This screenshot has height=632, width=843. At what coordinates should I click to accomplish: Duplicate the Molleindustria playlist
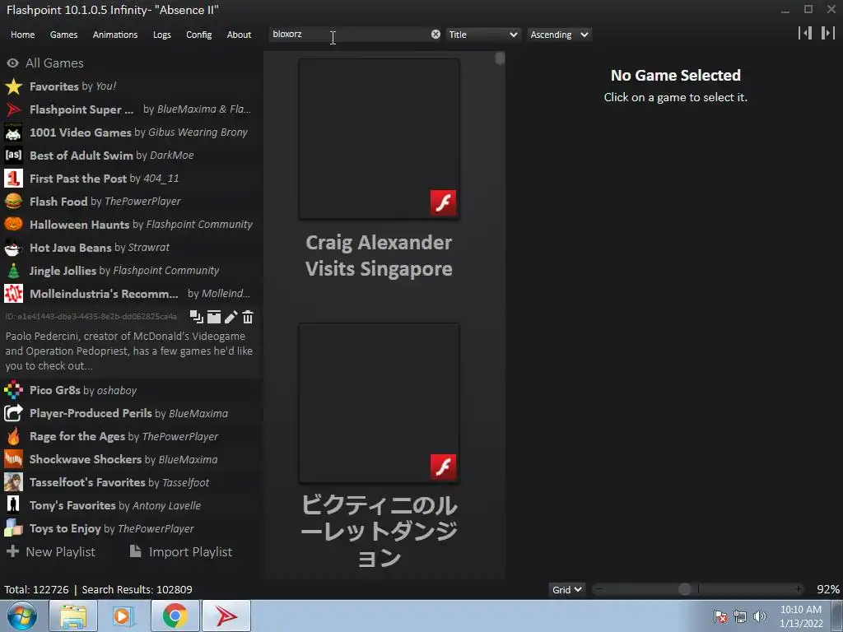pos(196,317)
